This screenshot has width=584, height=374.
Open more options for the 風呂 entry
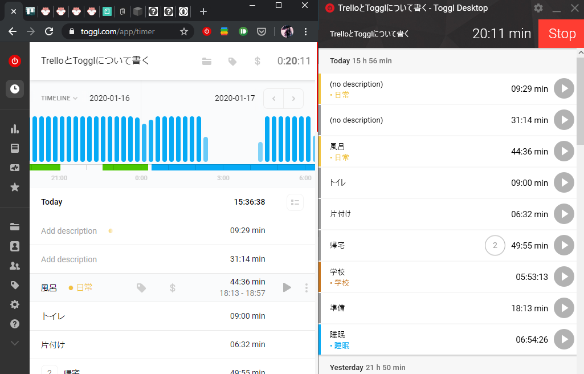(307, 287)
